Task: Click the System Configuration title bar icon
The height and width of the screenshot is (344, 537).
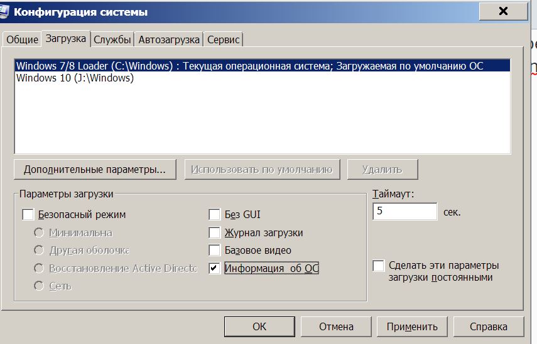Action: (6, 12)
